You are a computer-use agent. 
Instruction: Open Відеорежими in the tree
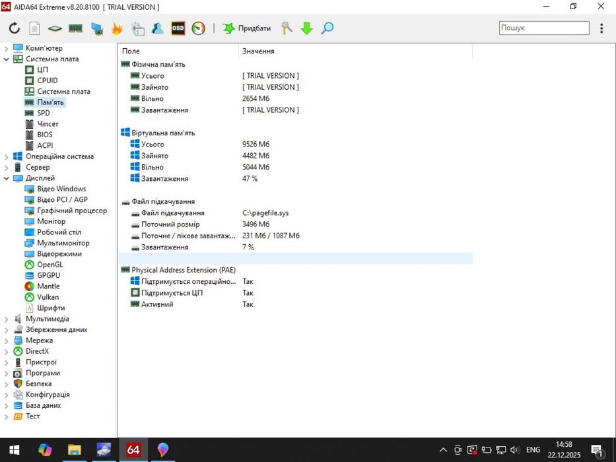click(59, 254)
